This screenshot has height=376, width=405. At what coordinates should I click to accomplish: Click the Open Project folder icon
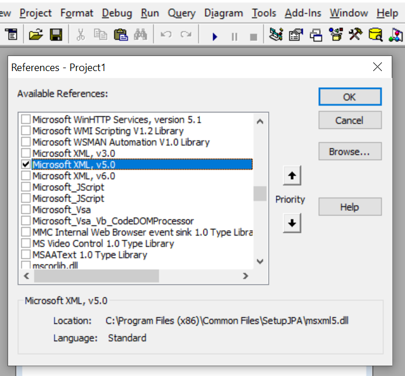click(36, 34)
